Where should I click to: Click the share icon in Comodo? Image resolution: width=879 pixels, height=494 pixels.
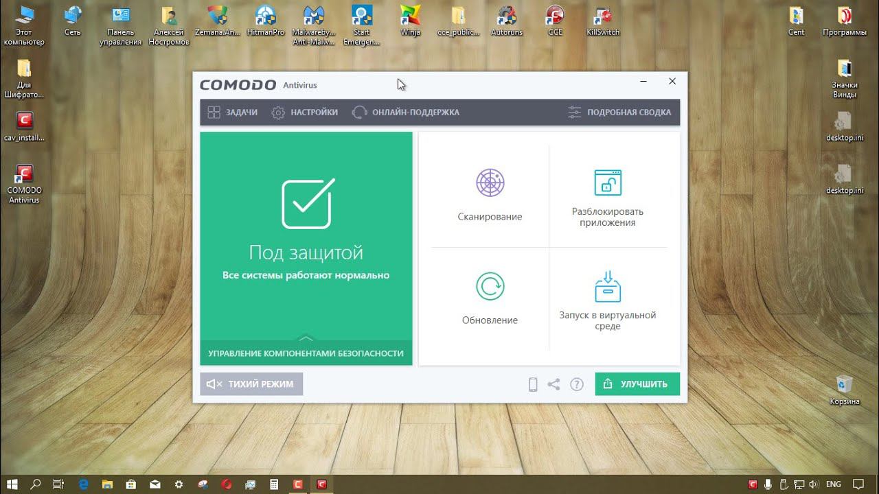[x=553, y=384]
